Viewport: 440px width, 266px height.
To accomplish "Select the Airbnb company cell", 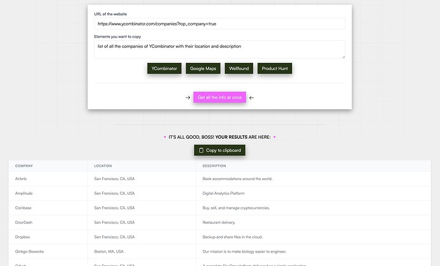I will (x=21, y=179).
